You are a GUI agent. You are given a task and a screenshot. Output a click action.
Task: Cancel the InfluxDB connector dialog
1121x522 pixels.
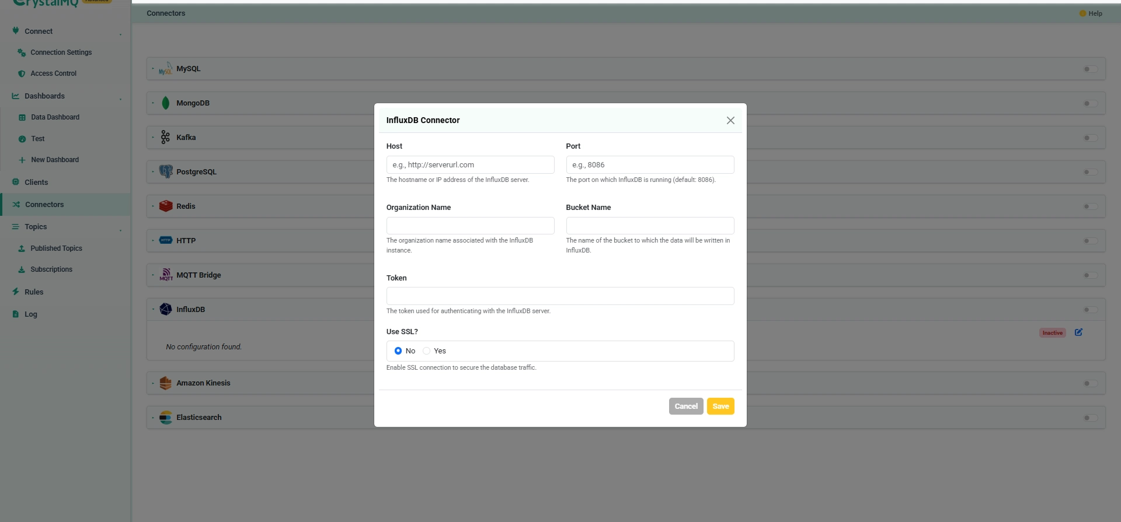686,407
